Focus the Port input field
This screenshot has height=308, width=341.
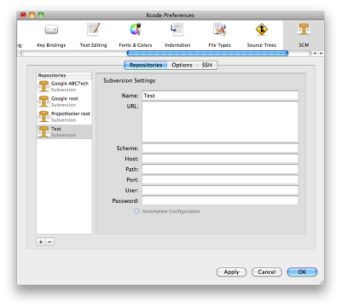click(x=220, y=180)
